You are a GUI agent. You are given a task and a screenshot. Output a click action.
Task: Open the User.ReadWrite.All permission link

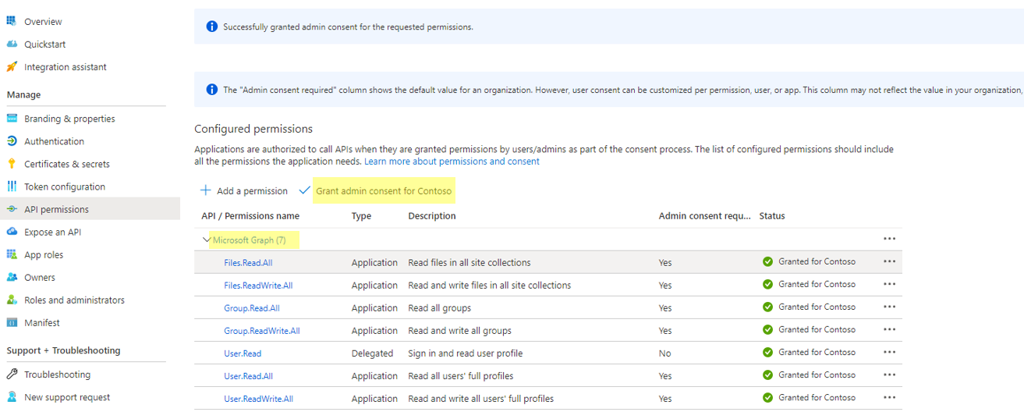tap(259, 399)
